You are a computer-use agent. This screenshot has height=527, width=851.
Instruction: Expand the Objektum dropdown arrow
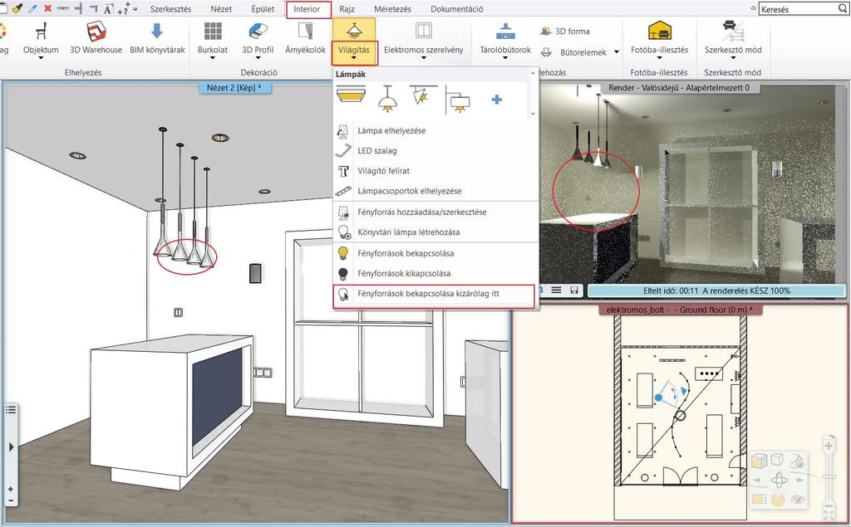point(41,57)
